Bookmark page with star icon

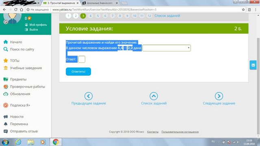[243, 10]
